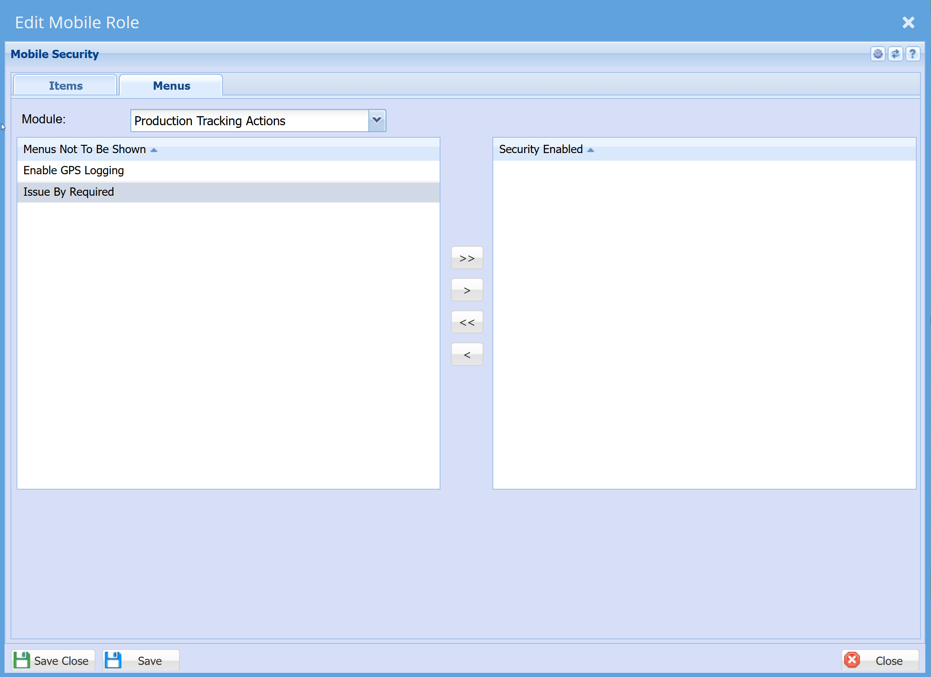Viewport: 931px width, 677px height.
Task: Select the Issue By Required row
Action: [x=228, y=192]
